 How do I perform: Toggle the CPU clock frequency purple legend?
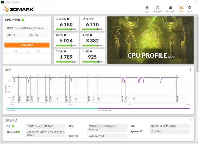(x=144, y=108)
